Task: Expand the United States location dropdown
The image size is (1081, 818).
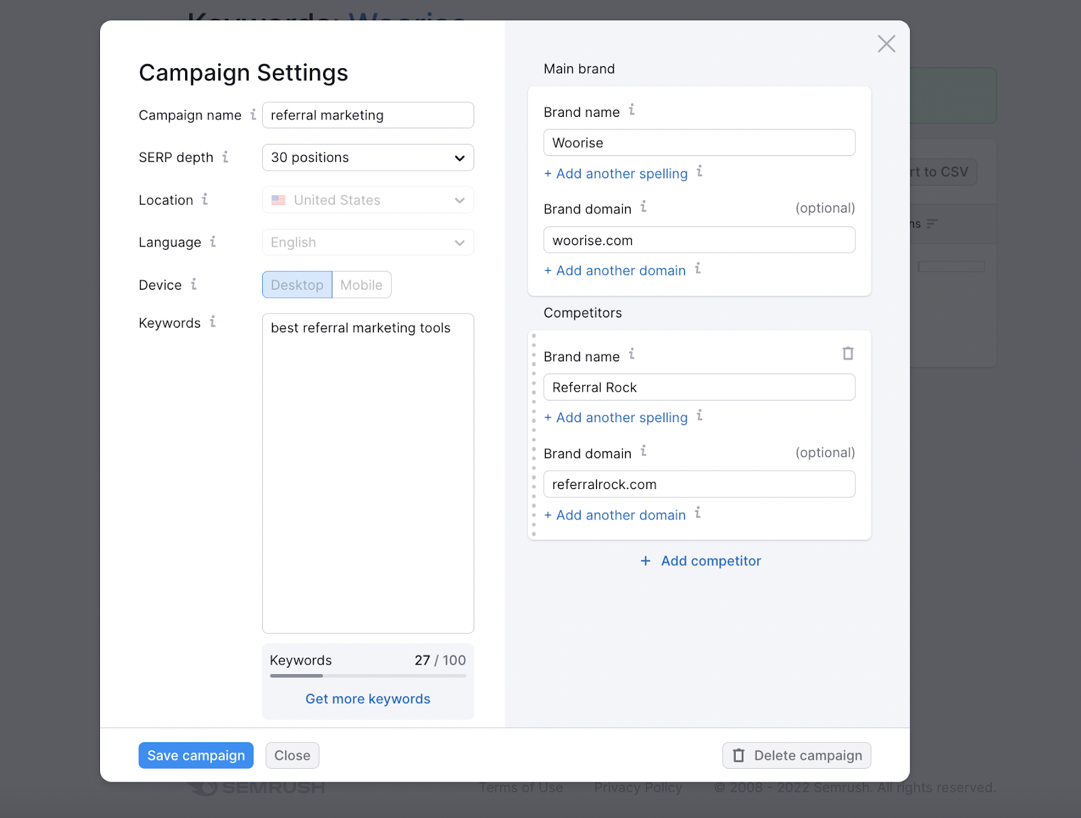Action: tap(368, 200)
